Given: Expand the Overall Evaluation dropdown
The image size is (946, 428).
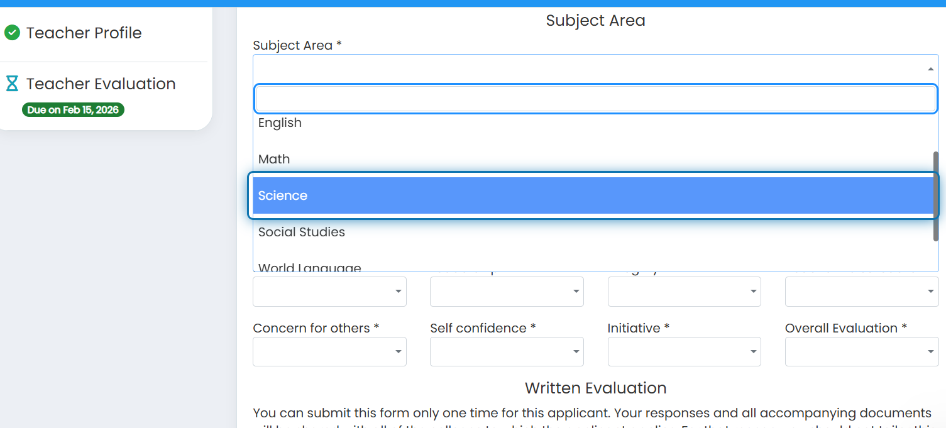Looking at the screenshot, I should click(862, 351).
